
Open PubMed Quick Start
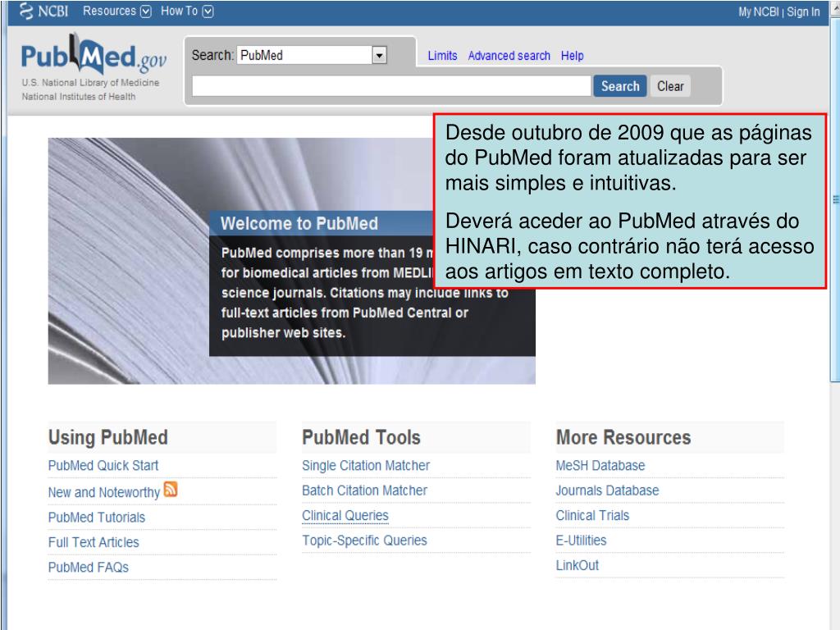point(103,466)
